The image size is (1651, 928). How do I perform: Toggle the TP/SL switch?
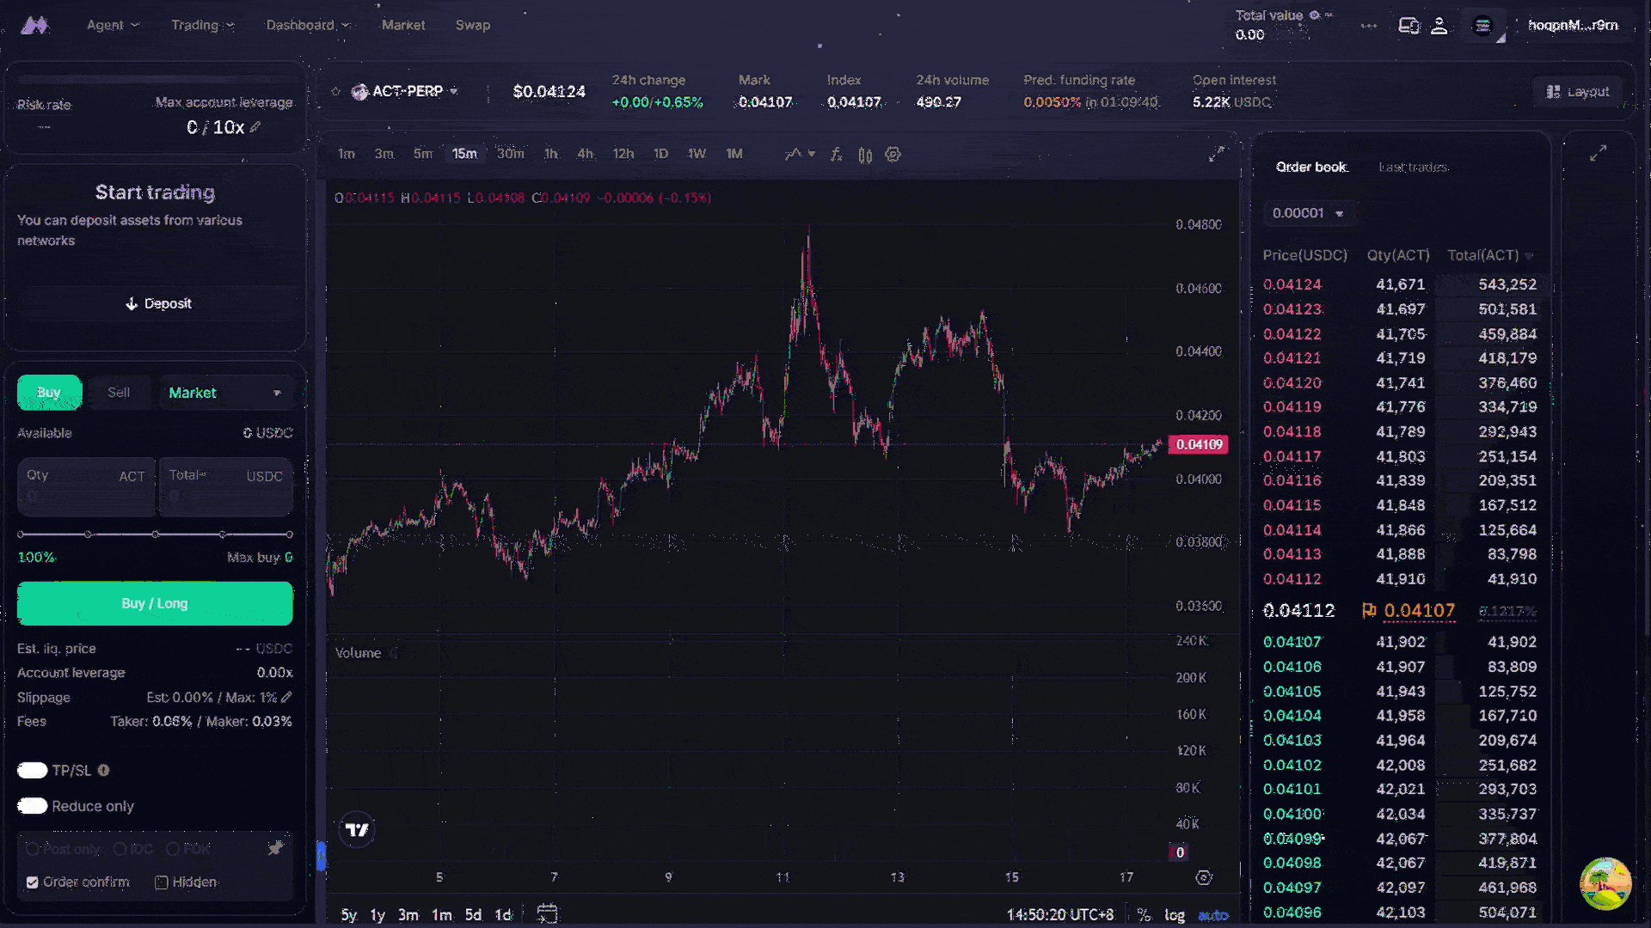click(x=33, y=771)
